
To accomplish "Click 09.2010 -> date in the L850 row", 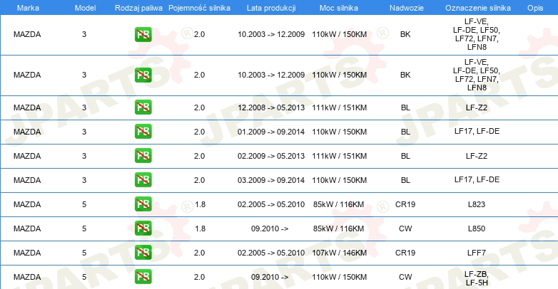I will pyautogui.click(x=270, y=228).
